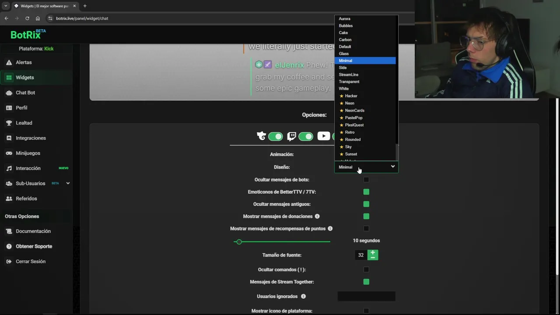This screenshot has height=315, width=560.
Task: Select Cake design option
Action: (365, 33)
